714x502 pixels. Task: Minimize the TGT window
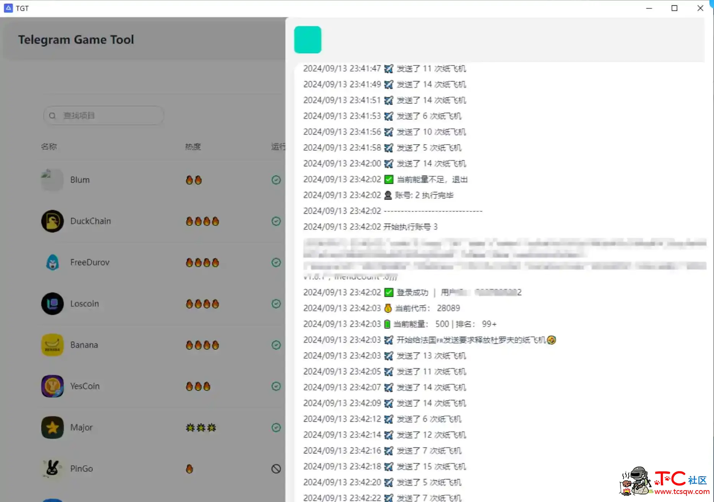[649, 8]
